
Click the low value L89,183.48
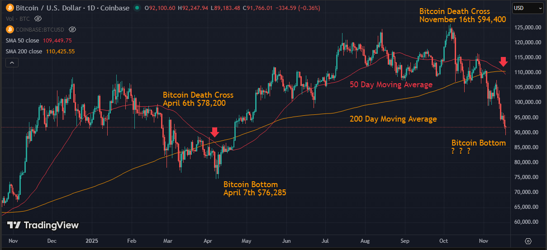[226, 8]
